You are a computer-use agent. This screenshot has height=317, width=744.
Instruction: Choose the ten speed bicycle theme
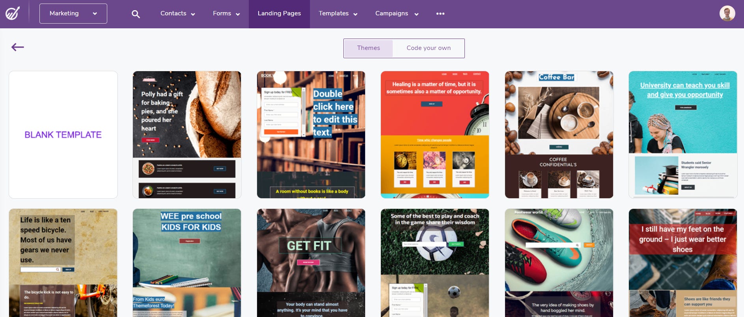pyautogui.click(x=63, y=263)
